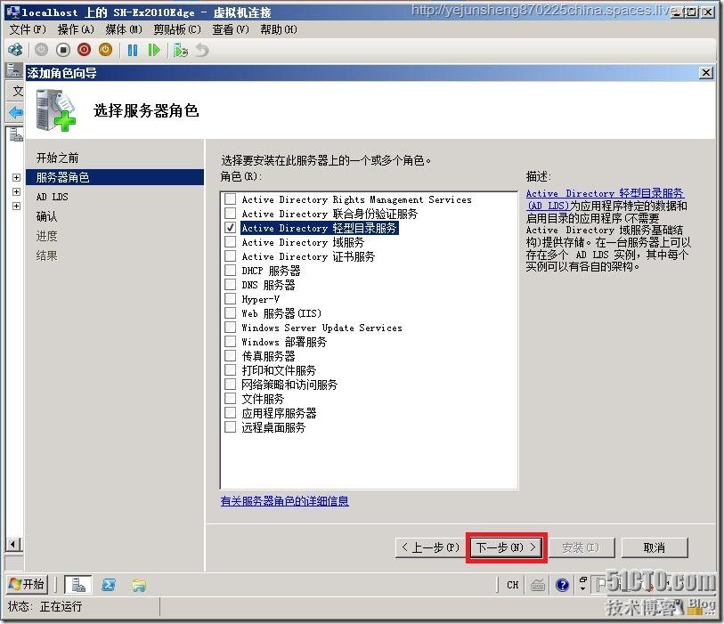Enable the DHCP 服务器 role
This screenshot has width=724, height=624.
[230, 270]
